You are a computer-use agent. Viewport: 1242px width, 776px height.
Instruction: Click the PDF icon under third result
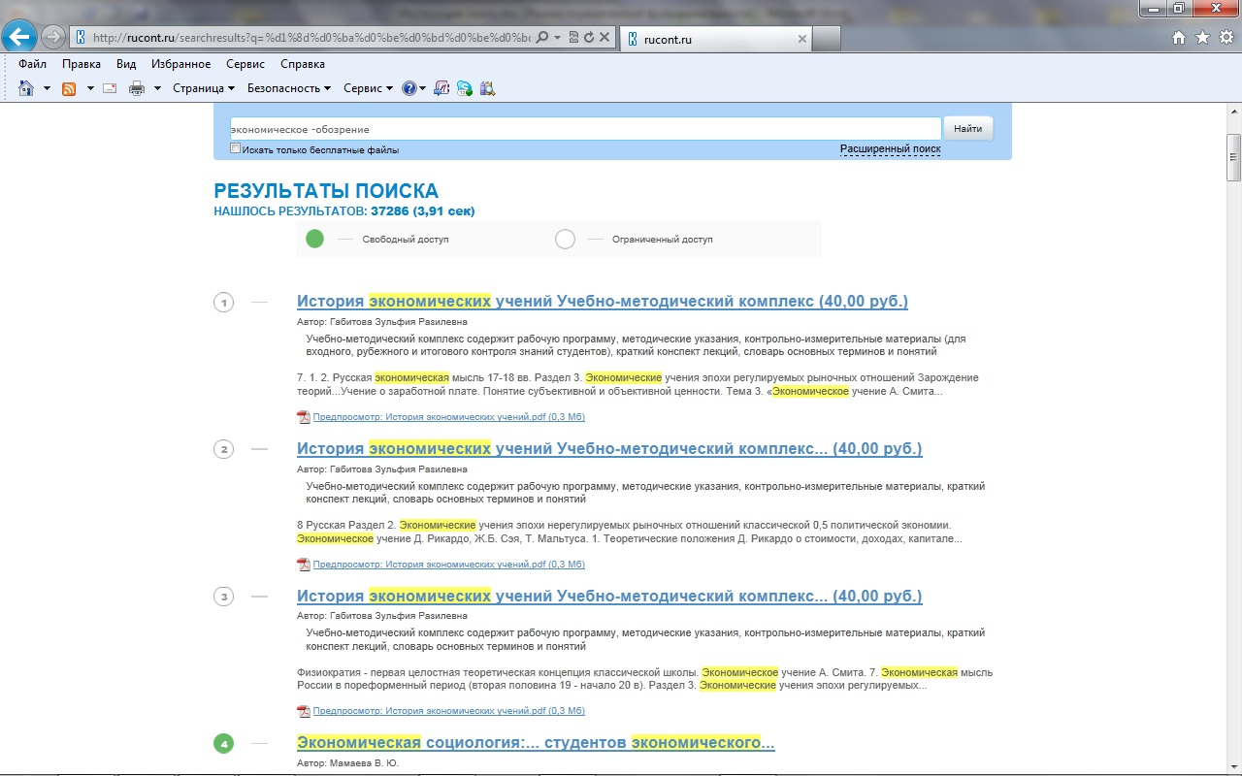pos(304,711)
